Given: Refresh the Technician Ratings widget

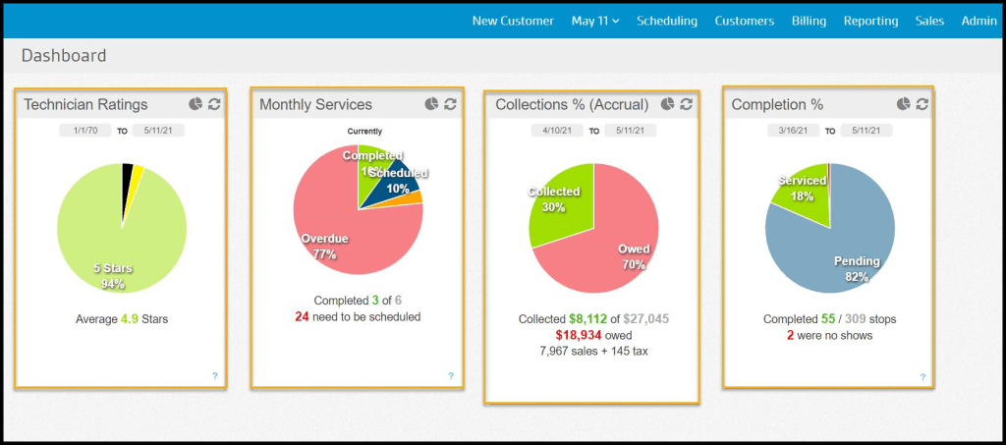Looking at the screenshot, I should tap(214, 104).
